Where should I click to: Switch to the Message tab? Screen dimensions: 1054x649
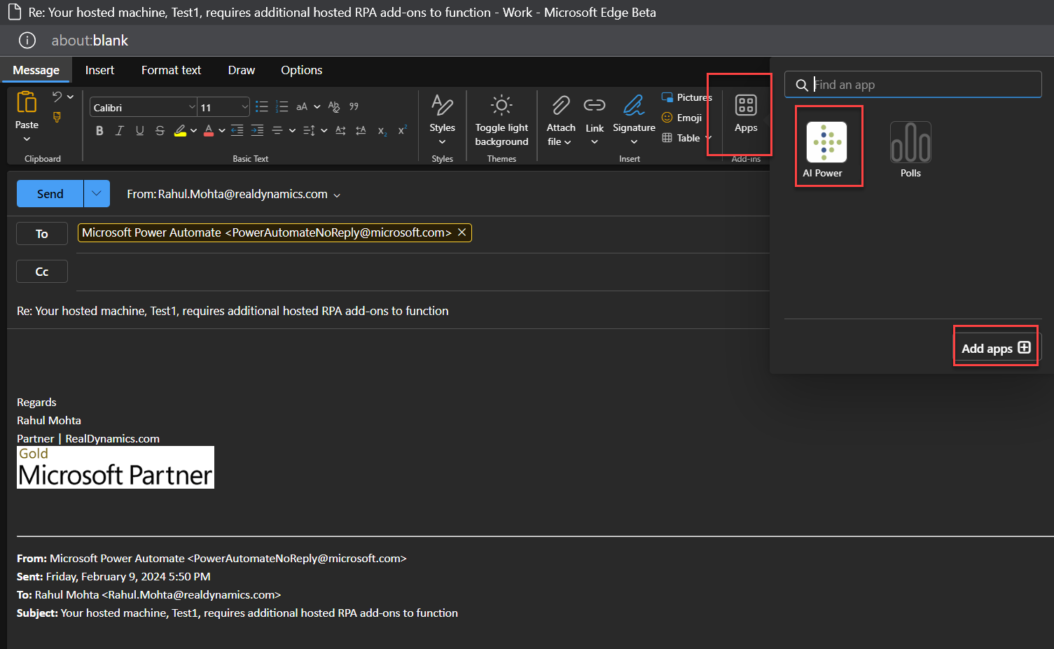point(36,70)
